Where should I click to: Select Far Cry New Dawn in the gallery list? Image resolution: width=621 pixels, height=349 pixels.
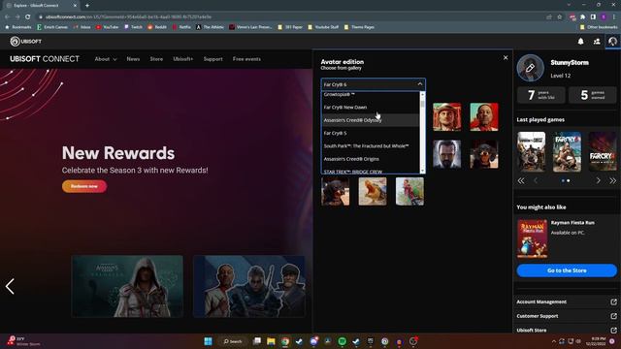(x=371, y=108)
